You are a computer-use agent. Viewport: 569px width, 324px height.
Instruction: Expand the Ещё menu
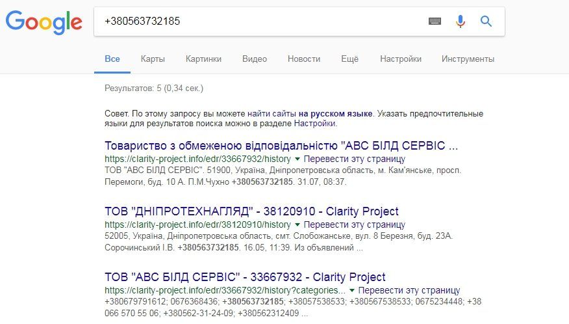pos(350,59)
